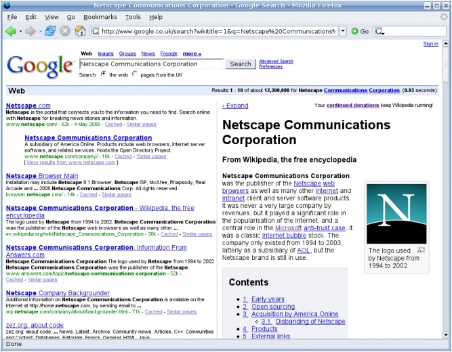Open the Advanced Search link
The height and width of the screenshot is (352, 452).
click(276, 62)
